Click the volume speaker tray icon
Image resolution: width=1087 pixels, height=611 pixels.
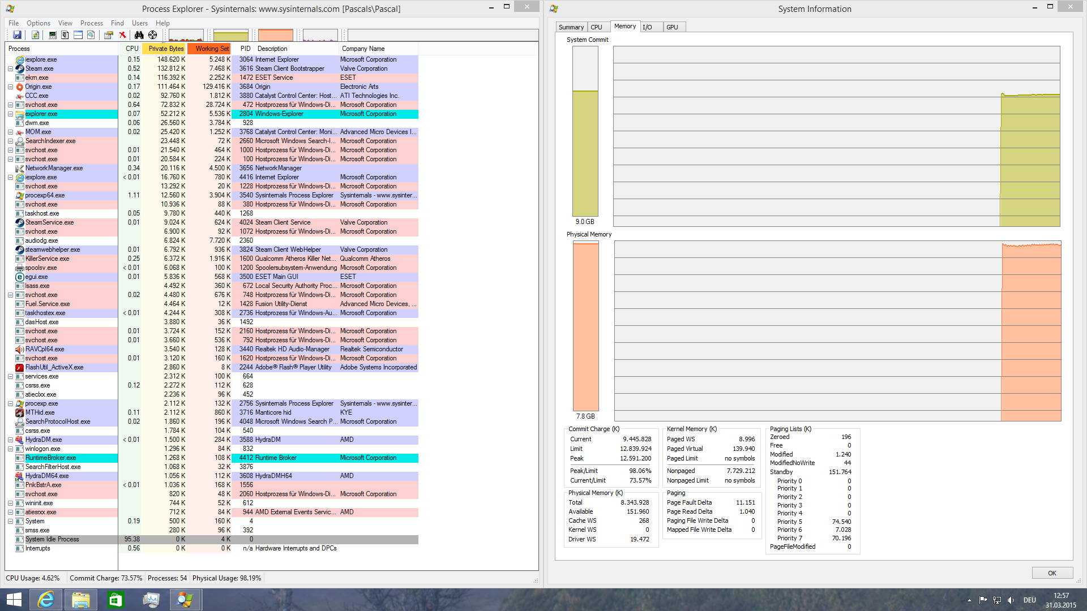[x=1011, y=600]
